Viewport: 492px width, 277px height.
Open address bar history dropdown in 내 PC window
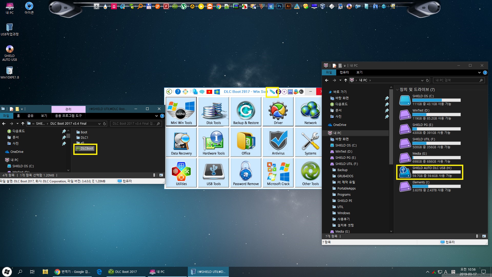(x=422, y=80)
